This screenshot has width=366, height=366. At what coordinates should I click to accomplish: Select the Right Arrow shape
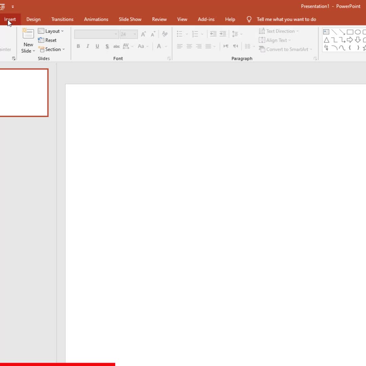[350, 40]
